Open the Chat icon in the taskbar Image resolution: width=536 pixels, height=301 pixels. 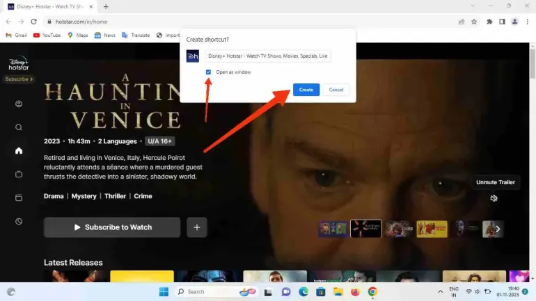(x=286, y=292)
